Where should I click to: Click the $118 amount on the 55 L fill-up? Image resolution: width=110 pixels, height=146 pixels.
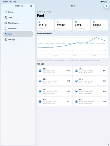pyautogui.click(x=68, y=81)
